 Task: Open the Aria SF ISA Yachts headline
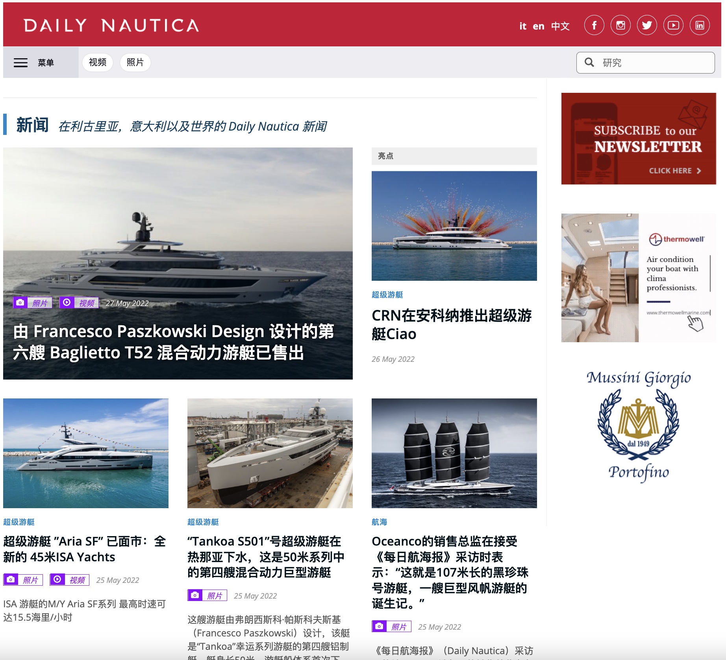click(x=84, y=549)
